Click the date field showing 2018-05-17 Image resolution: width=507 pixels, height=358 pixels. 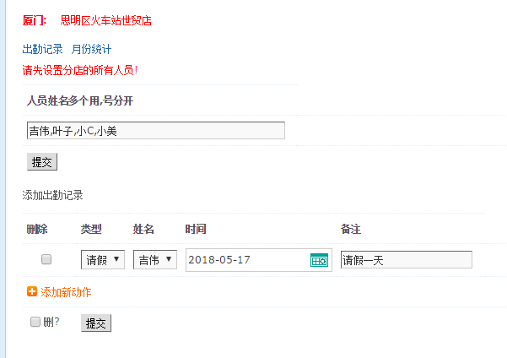[246, 260]
